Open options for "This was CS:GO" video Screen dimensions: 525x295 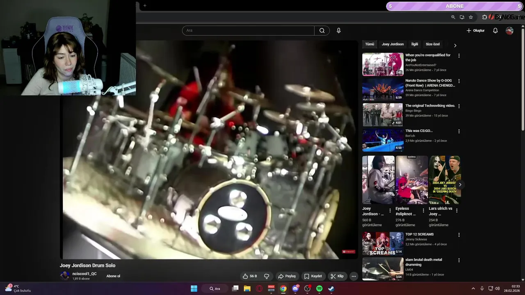point(459,132)
